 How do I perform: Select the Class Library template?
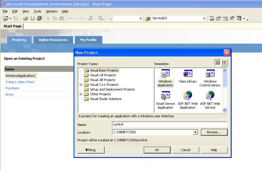188,76
